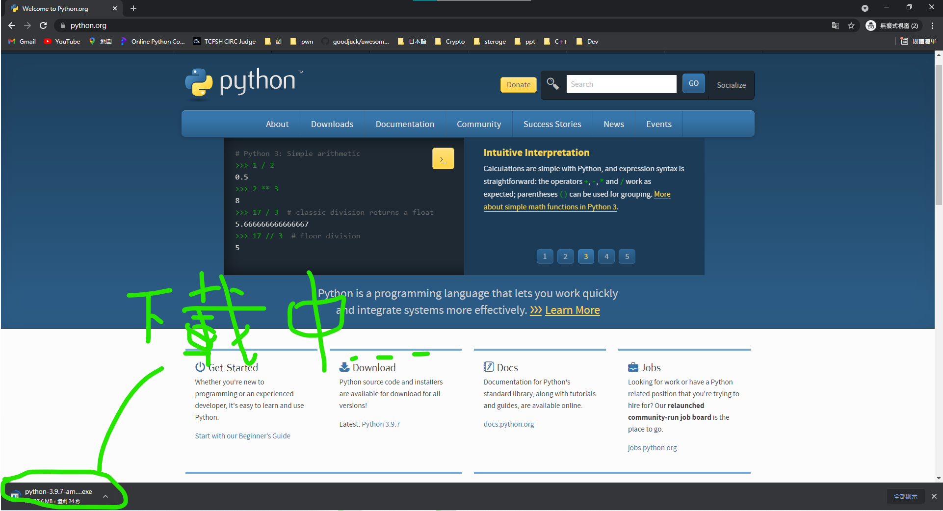Close the downloads bar
The width and height of the screenshot is (943, 511).
934,496
